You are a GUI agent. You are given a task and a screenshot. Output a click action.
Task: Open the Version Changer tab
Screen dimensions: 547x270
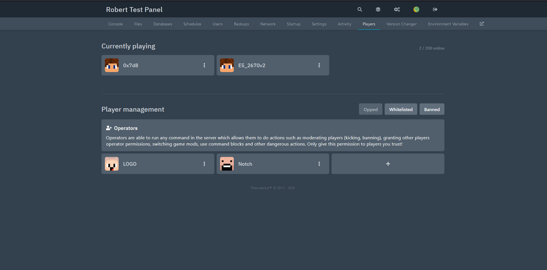[x=401, y=24]
